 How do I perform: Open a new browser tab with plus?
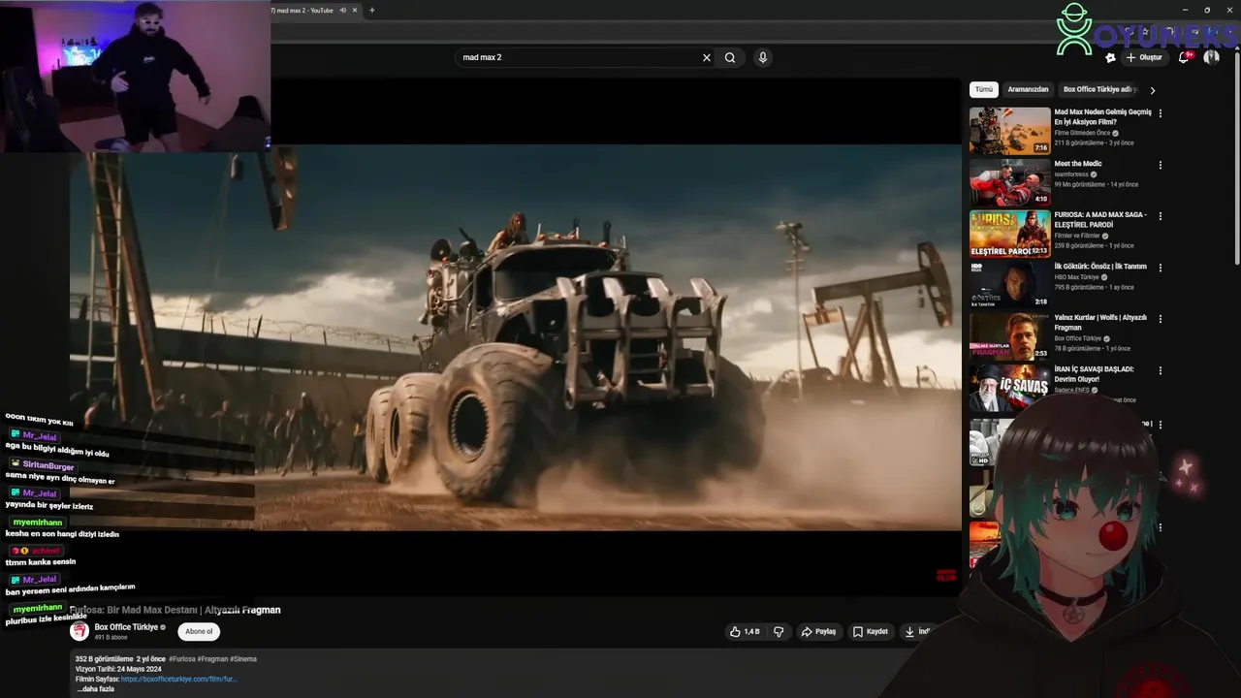[372, 11]
